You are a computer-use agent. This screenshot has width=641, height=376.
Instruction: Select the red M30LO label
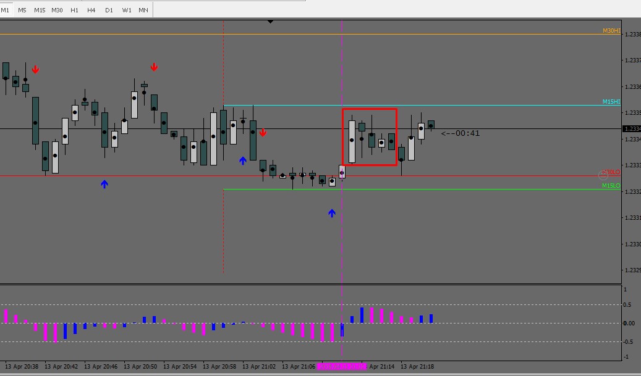(611, 172)
